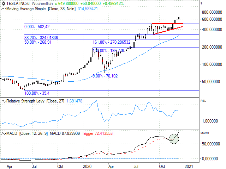This screenshot has width=226, height=169.
Task: Click the 100,000000 price axis label
Action: pos(212,64)
